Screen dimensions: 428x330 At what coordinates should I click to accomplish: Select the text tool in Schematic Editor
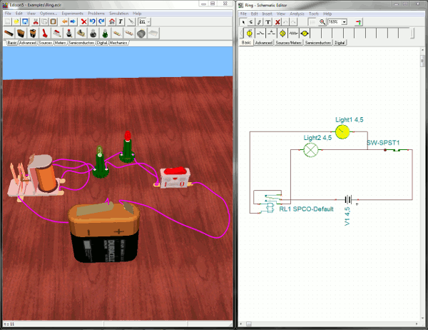point(267,21)
